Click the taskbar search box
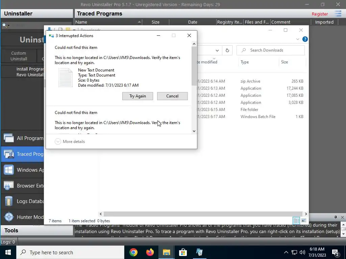The height and width of the screenshot is (259, 346). (70, 252)
